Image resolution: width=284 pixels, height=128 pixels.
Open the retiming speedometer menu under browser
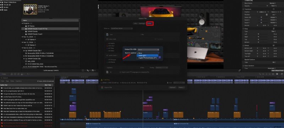93,71
